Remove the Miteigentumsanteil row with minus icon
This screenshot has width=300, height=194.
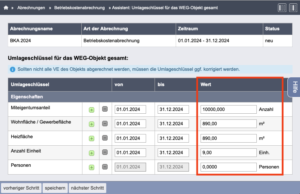[x=105, y=109]
